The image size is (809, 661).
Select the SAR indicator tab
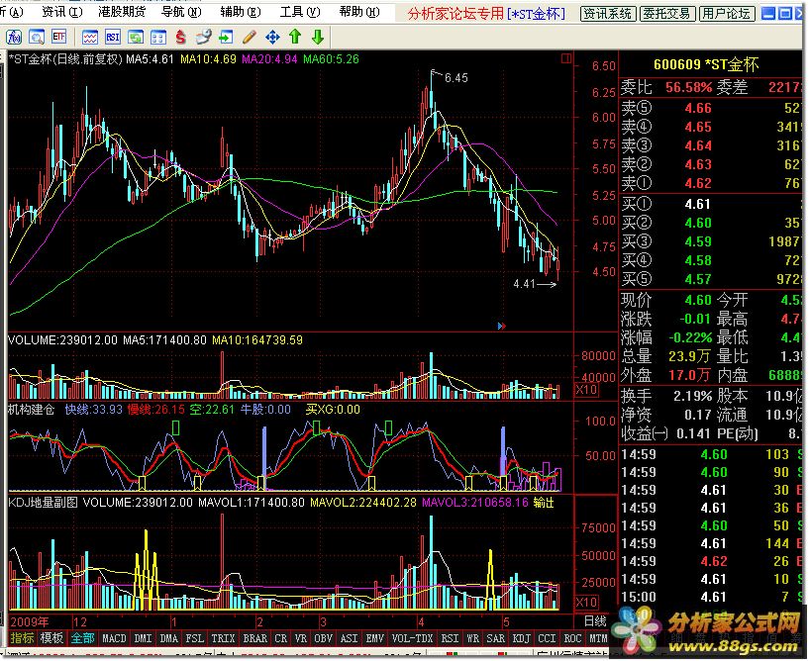(495, 638)
